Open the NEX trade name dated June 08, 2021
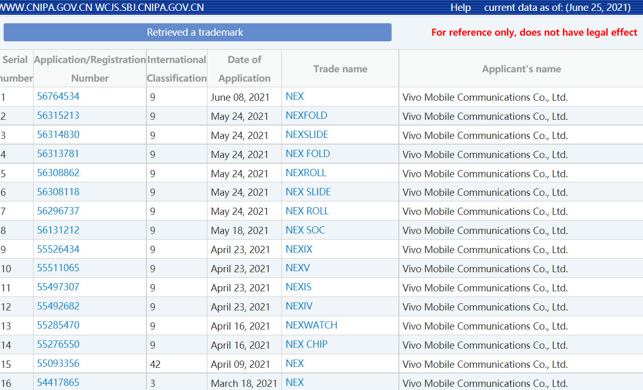Viewport: 643px width, 390px height. pyautogui.click(x=295, y=97)
